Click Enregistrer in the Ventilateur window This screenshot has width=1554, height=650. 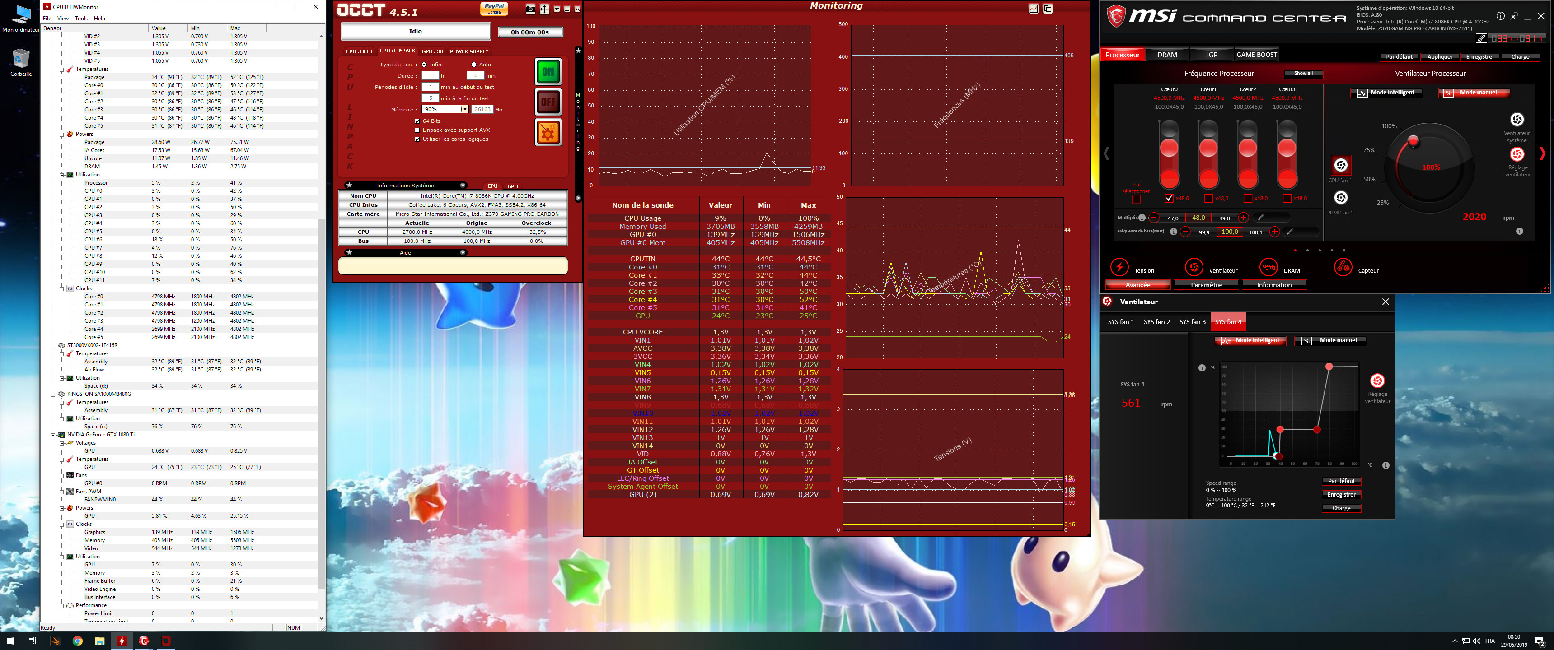(1341, 495)
